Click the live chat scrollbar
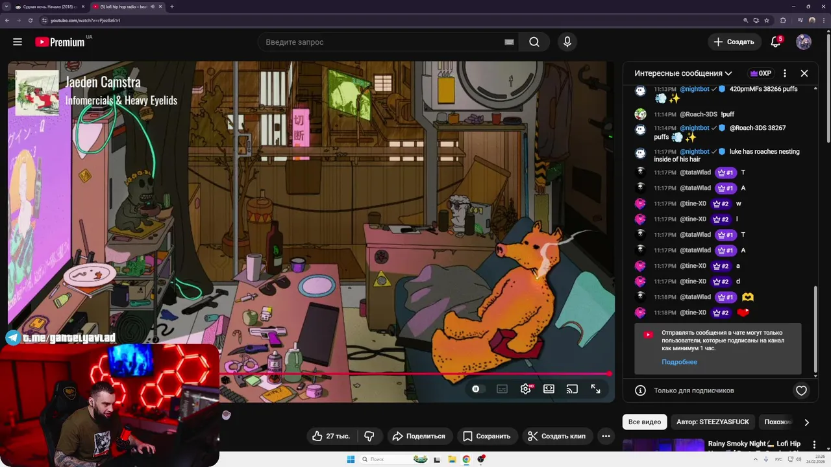The image size is (831, 467). [816, 330]
